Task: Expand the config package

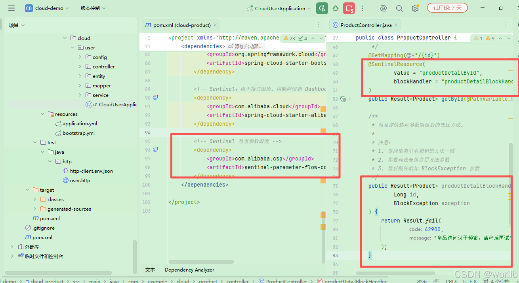Action: tap(80, 57)
